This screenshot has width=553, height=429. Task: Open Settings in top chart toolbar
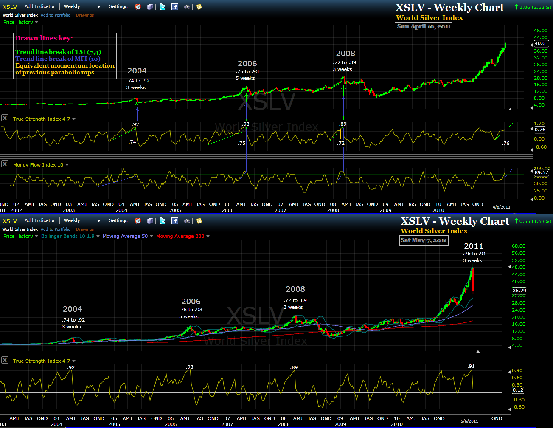coord(118,6)
